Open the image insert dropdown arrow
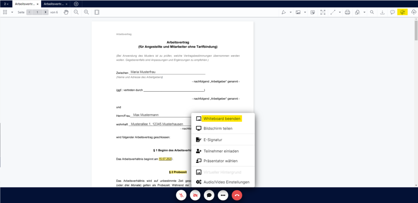418x203 pixels. click(305, 12)
